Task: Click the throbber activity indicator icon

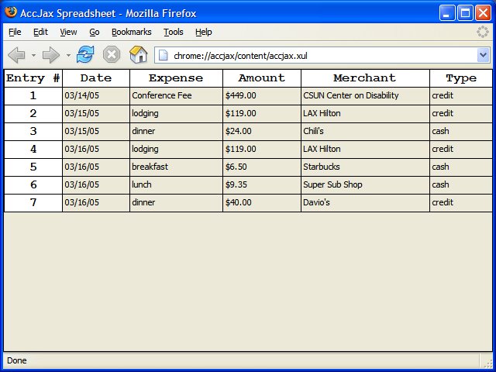Action: (x=483, y=32)
